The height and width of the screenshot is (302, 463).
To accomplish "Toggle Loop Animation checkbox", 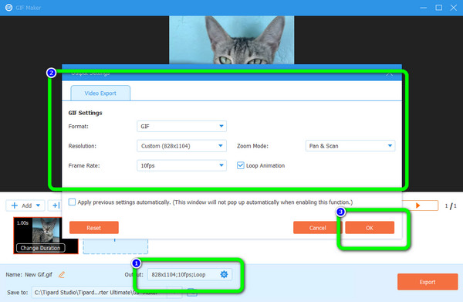I will point(241,165).
